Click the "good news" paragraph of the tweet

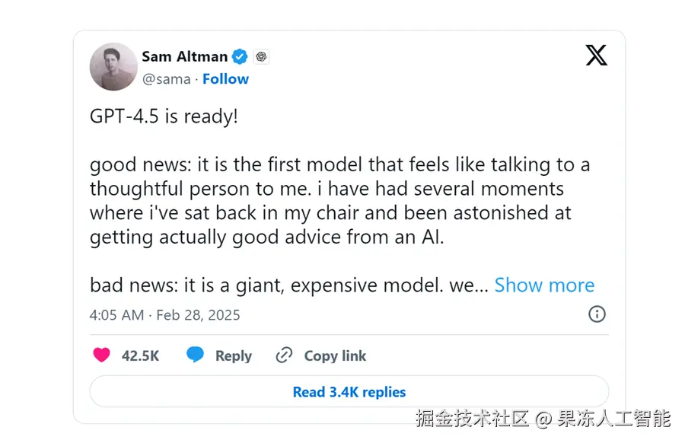click(339, 200)
